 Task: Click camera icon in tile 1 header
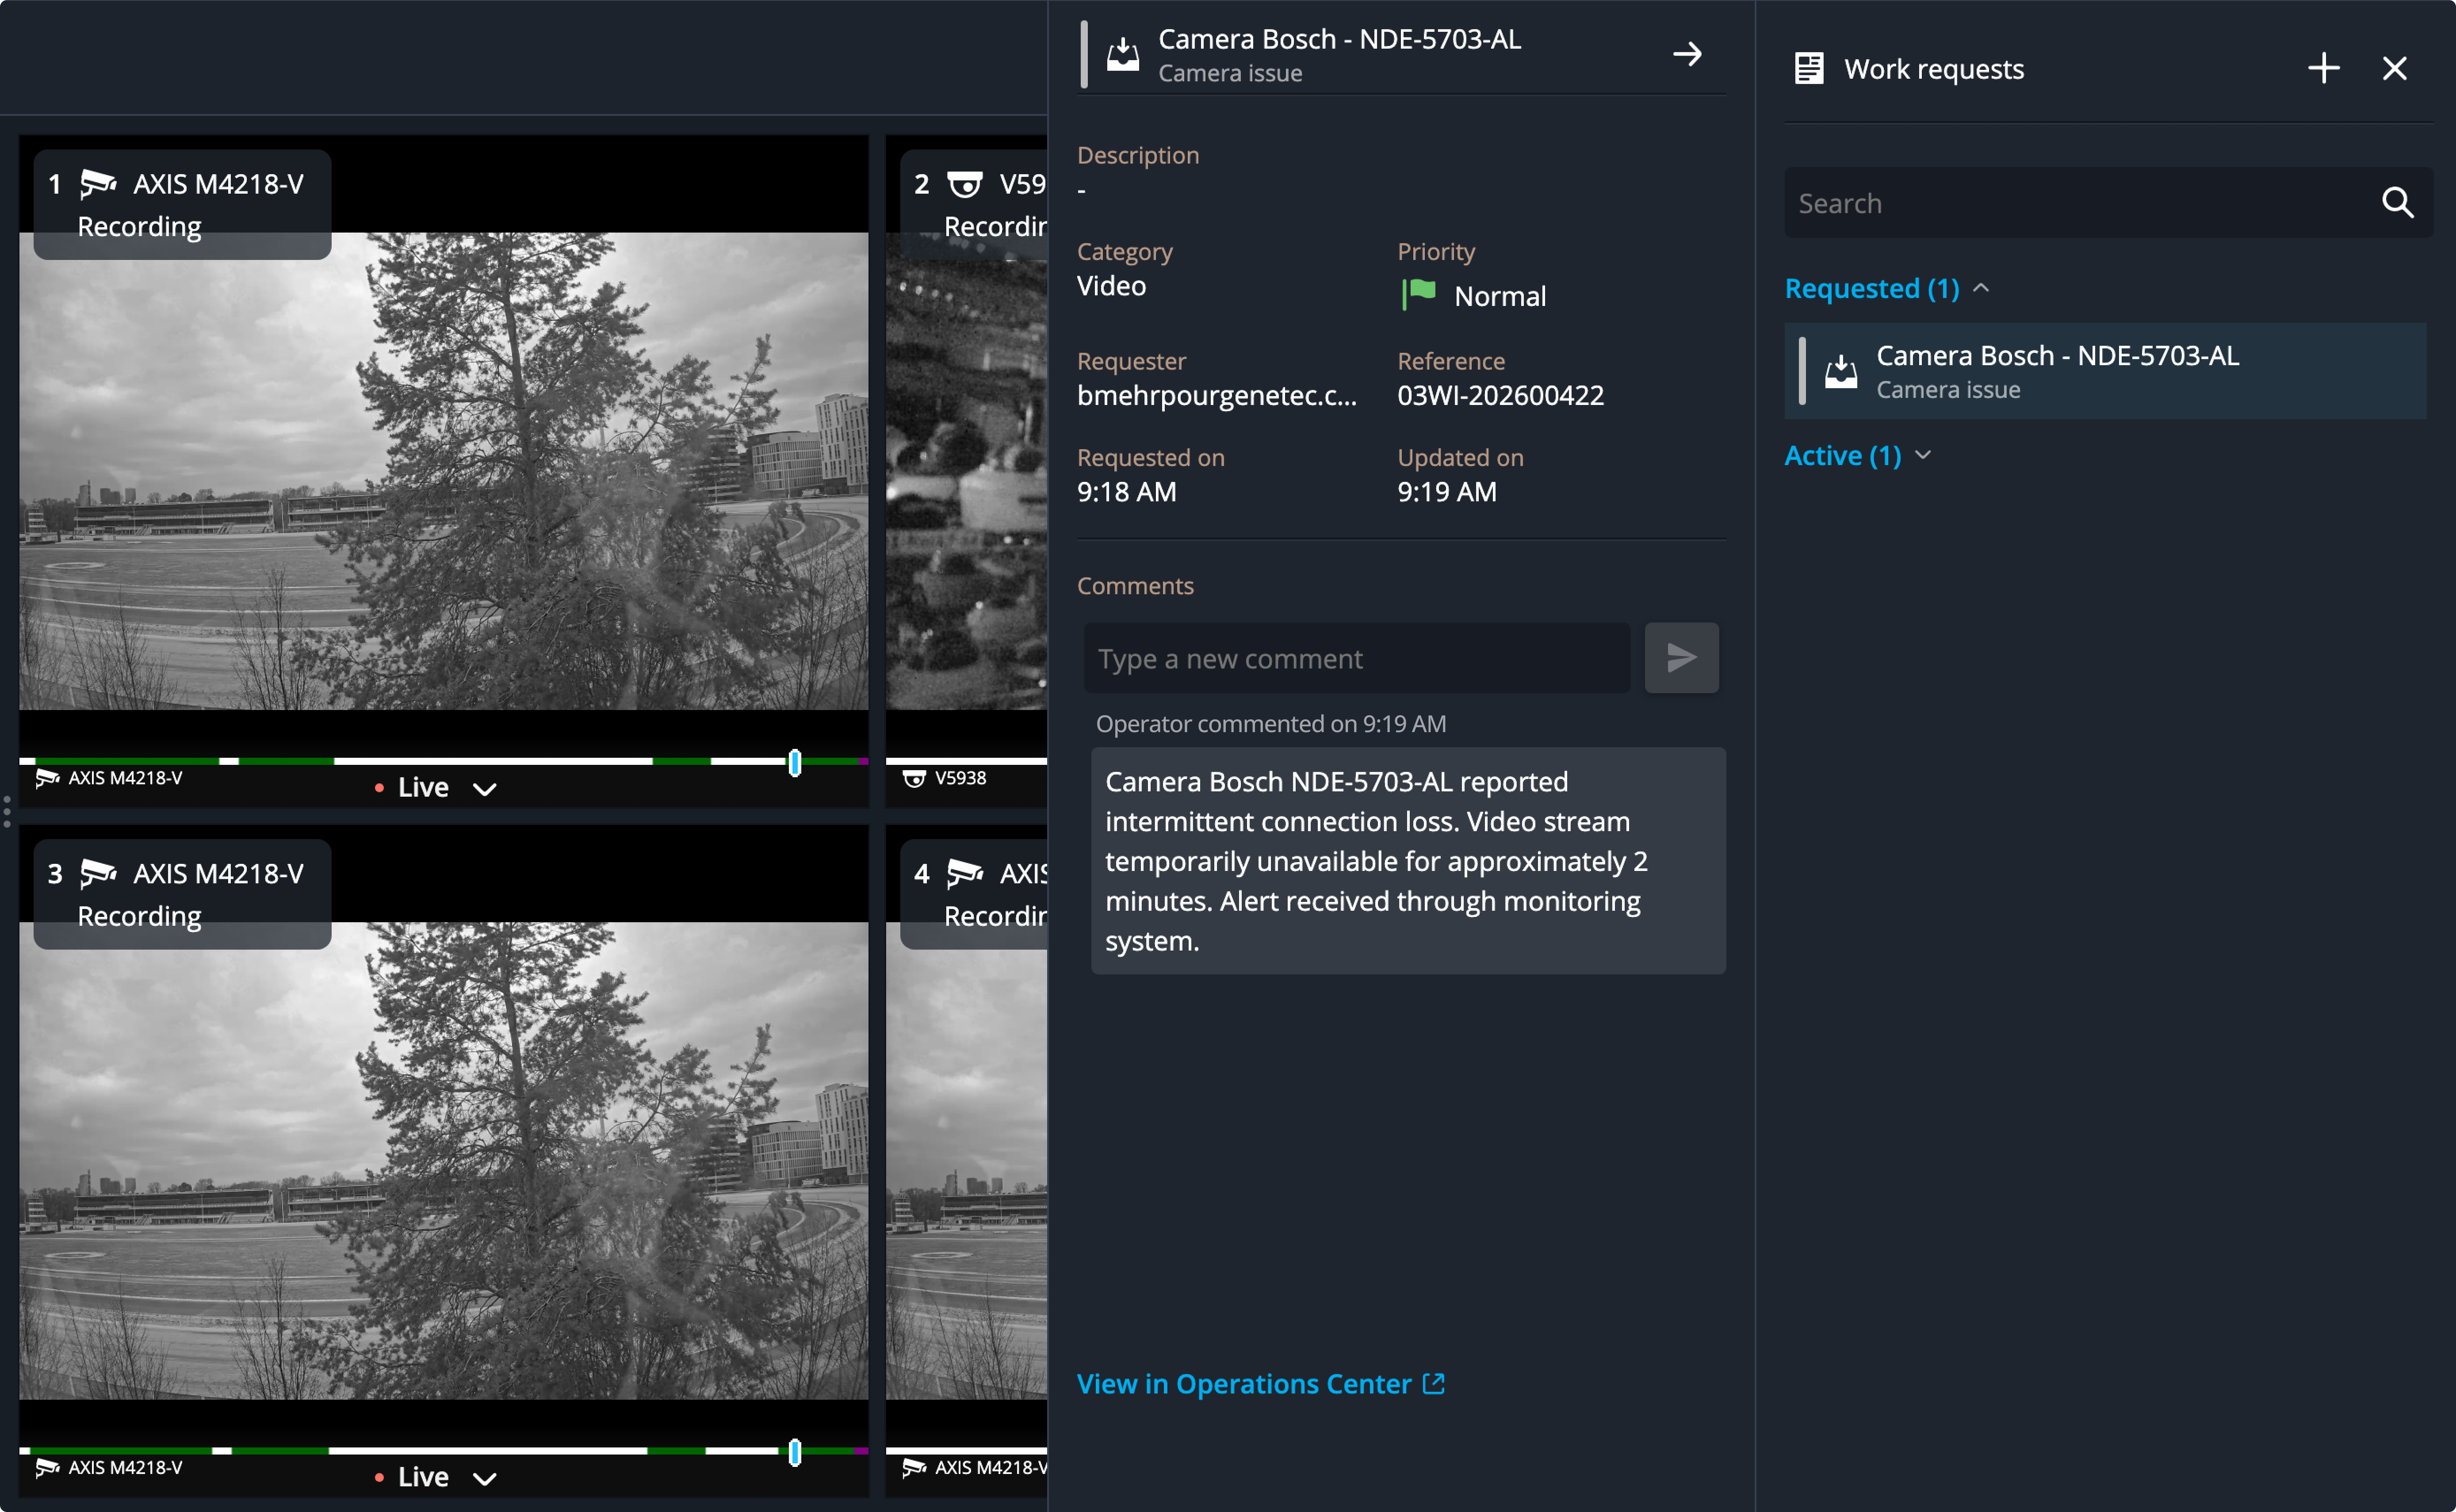98,184
